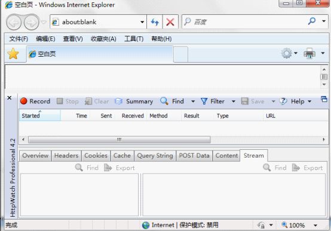The width and height of the screenshot is (331, 231).
Task: Open Favorites with the star icon
Action: (x=13, y=54)
